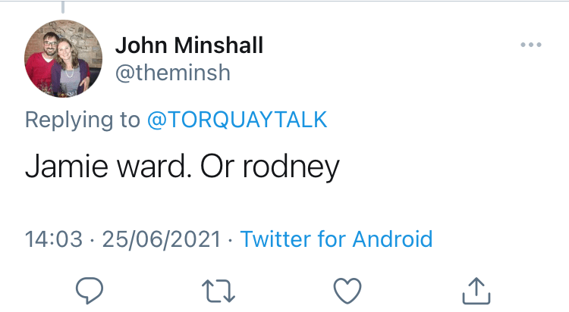Retweet this tweet using the arrows icon

click(219, 289)
